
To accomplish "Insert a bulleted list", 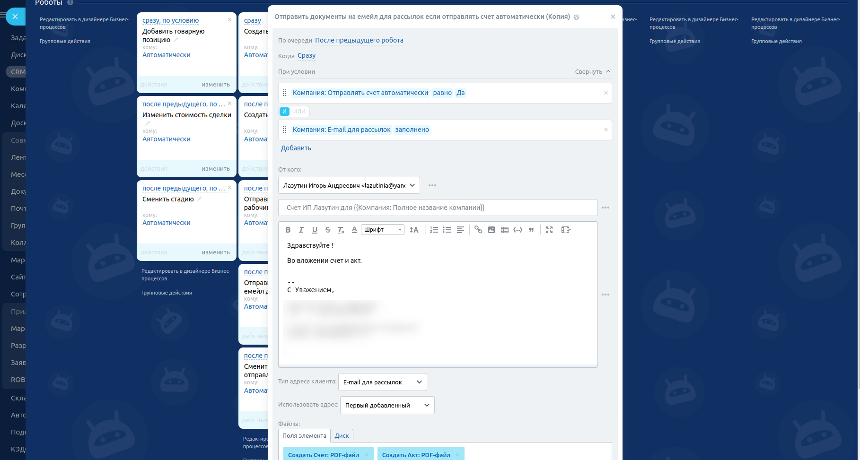I will [447, 230].
